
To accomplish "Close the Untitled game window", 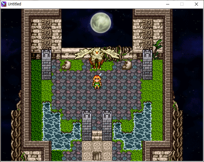I will (196, 4).
